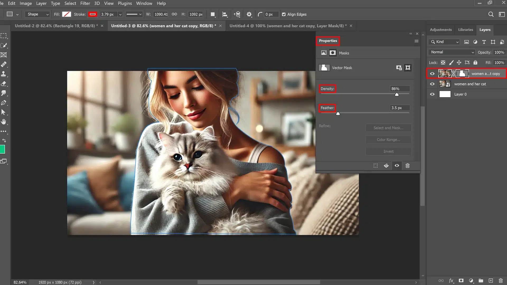Open stroke width dropdown arrow
Viewport: 507px width, 285px height.
click(120, 14)
